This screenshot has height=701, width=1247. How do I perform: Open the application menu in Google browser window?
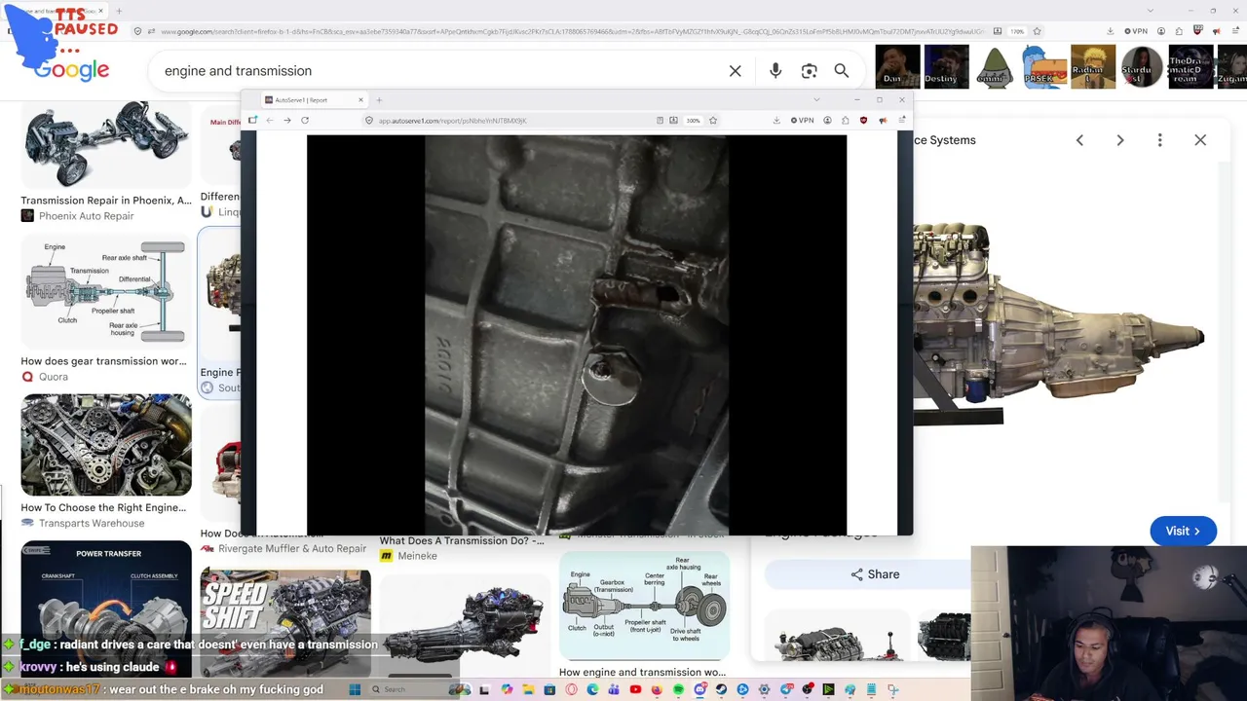point(1234,31)
